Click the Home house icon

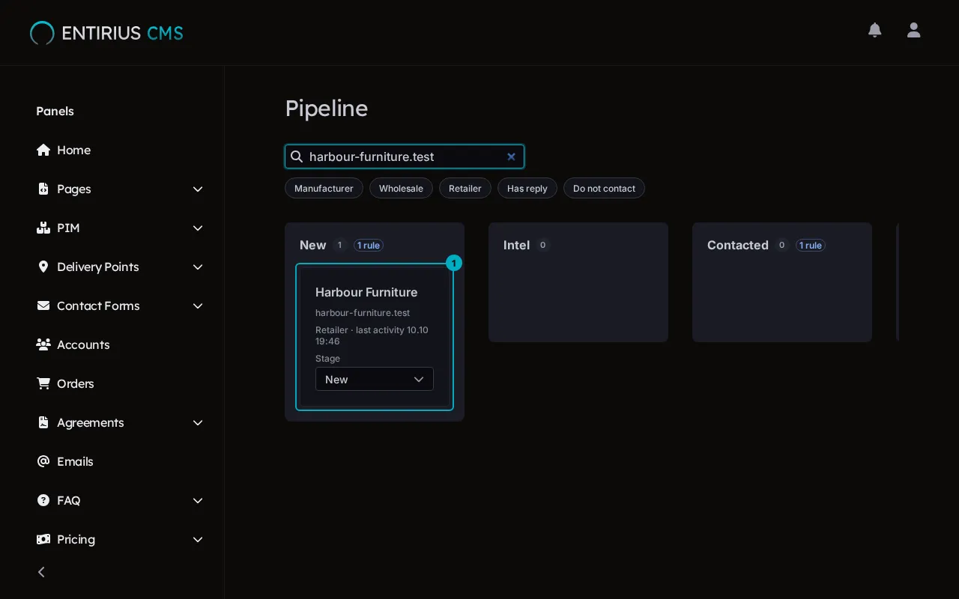pyautogui.click(x=43, y=150)
